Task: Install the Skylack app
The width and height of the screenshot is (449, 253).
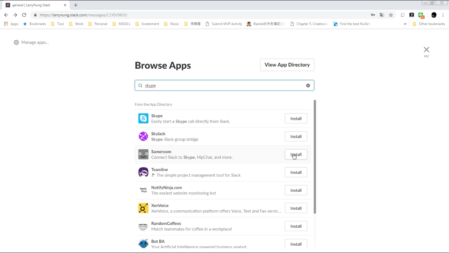Action: click(296, 136)
